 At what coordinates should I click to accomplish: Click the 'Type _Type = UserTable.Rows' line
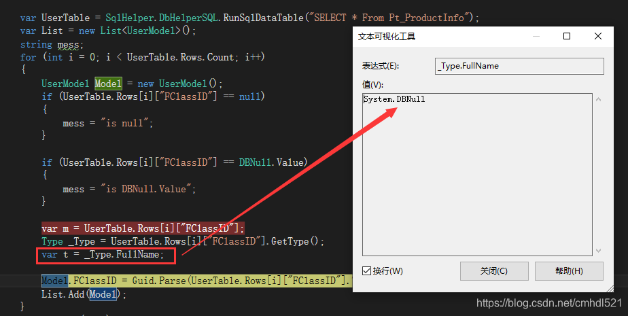click(183, 241)
